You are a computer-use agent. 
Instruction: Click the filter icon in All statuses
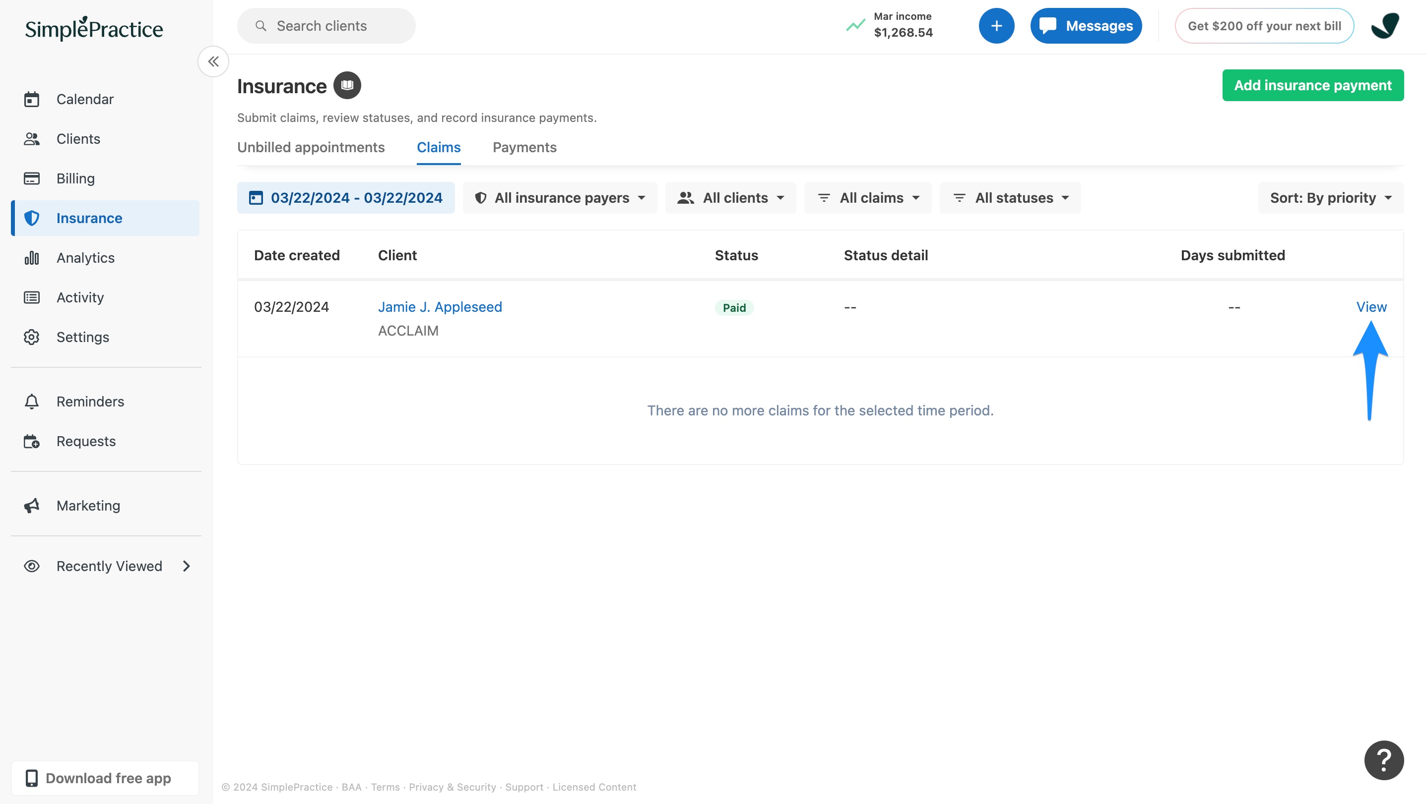point(959,198)
